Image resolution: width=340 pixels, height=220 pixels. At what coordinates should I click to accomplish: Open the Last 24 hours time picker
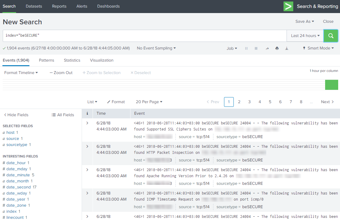click(305, 36)
